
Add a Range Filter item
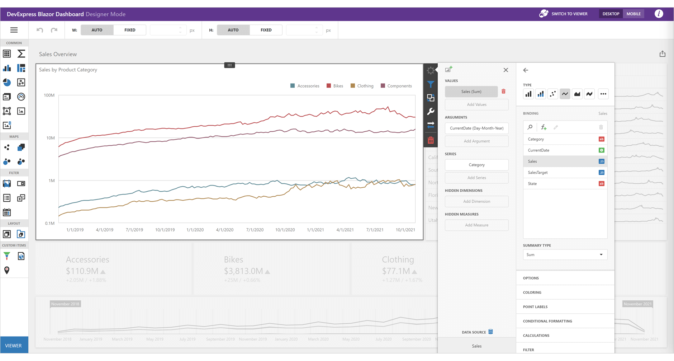click(7, 183)
